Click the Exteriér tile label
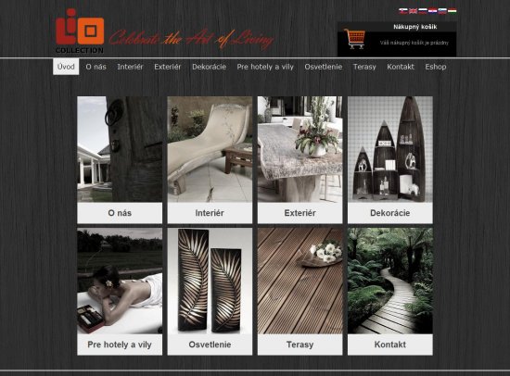The height and width of the screenshot is (376, 510). (300, 213)
